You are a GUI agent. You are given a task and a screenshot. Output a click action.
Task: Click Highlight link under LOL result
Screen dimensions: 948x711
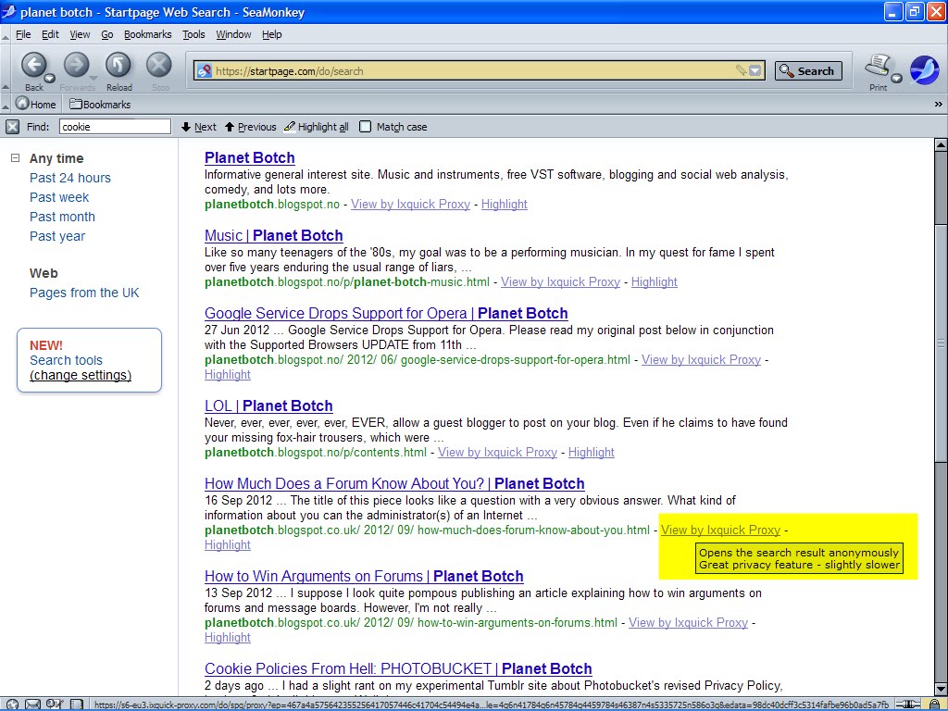(592, 452)
